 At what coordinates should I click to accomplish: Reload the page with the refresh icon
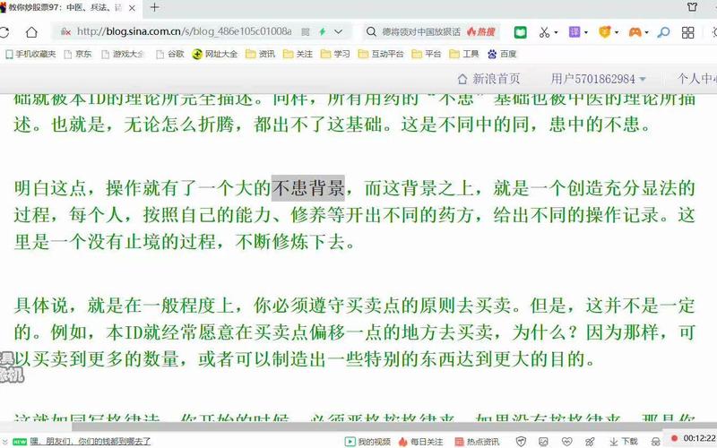(4, 32)
